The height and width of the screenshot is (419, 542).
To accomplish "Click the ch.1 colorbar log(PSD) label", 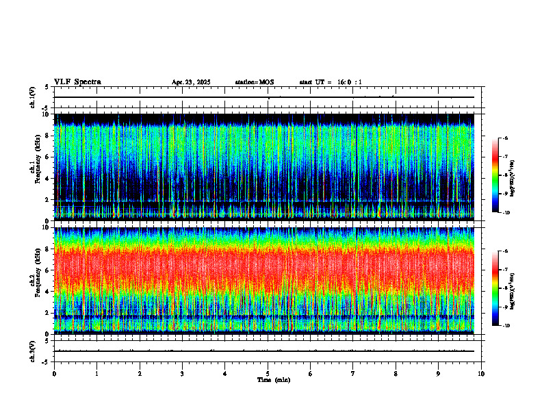I will tap(512, 178).
